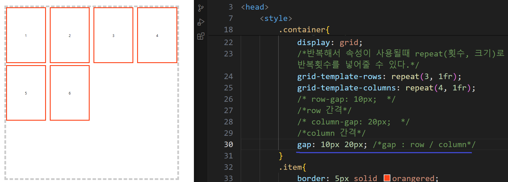Click the 'display: grid;' code line
Screen dimensions: 508x182
(x=330, y=42)
